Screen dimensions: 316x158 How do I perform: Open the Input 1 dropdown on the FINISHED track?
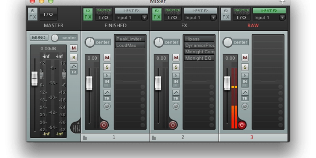145,17
